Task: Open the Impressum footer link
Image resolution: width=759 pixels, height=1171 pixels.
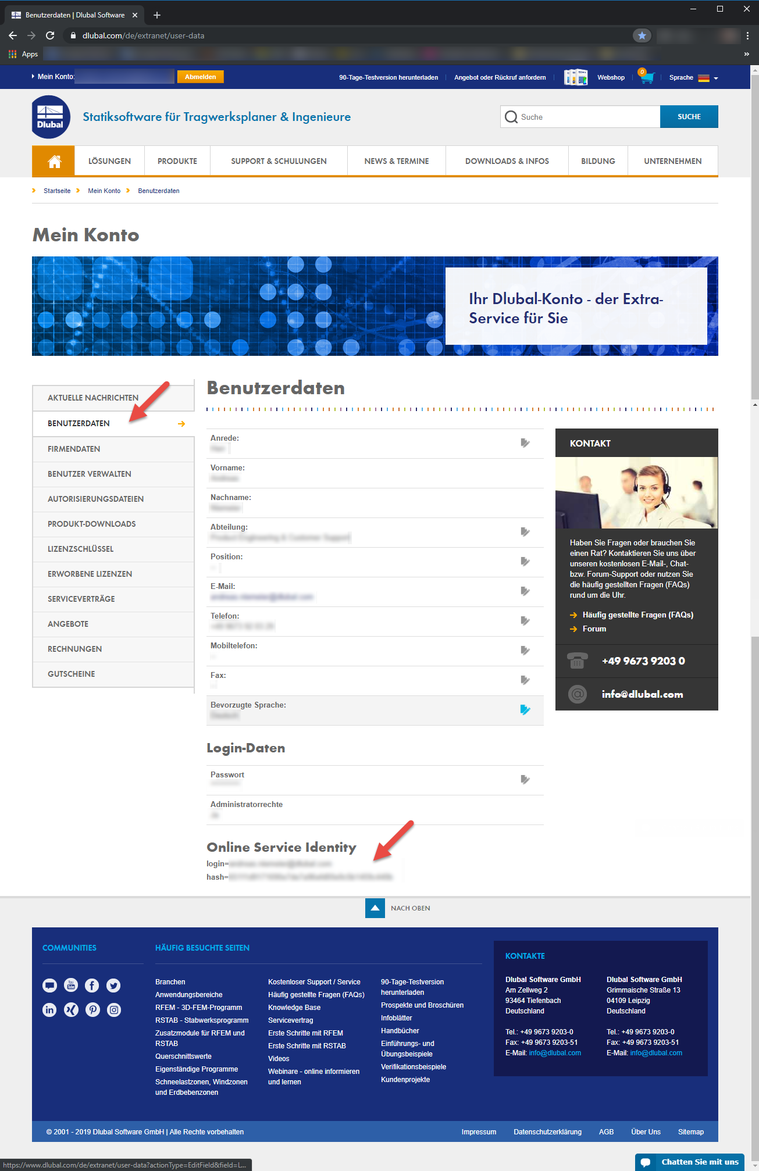Action: pos(479,1131)
